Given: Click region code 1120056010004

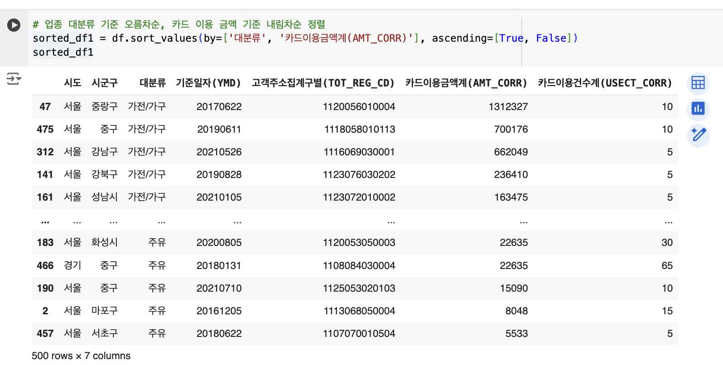Looking at the screenshot, I should point(359,107).
